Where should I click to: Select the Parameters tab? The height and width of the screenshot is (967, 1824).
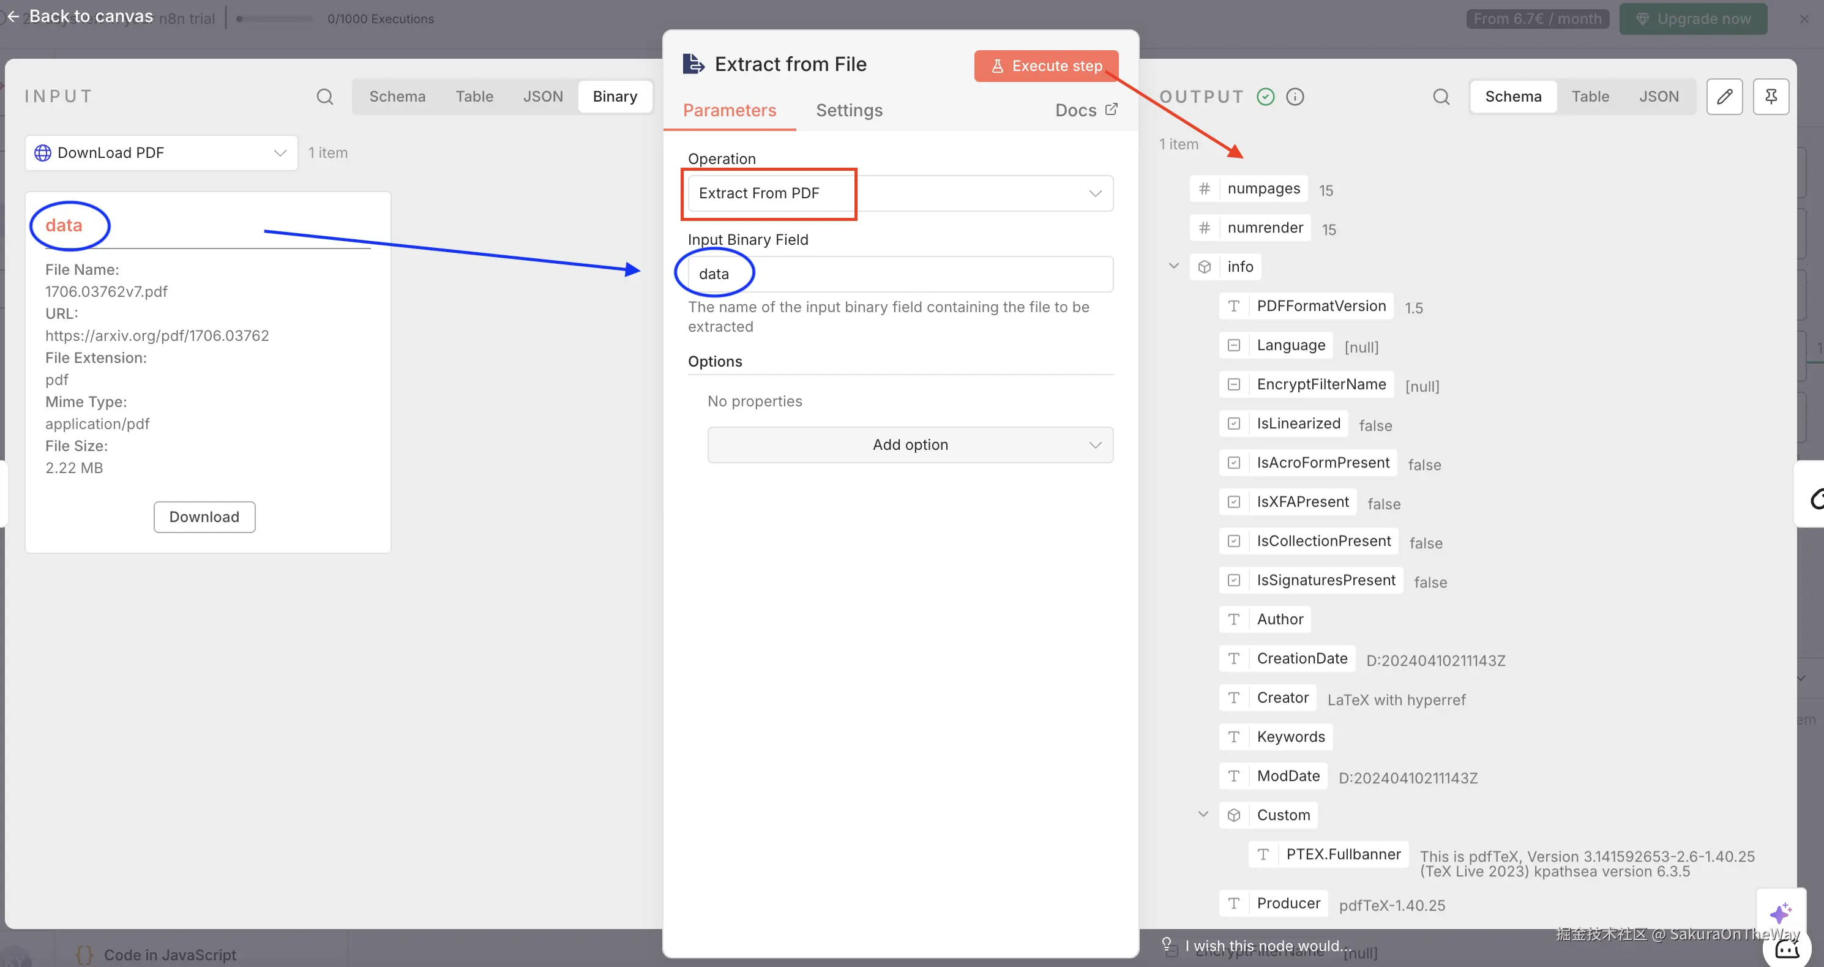tap(730, 110)
